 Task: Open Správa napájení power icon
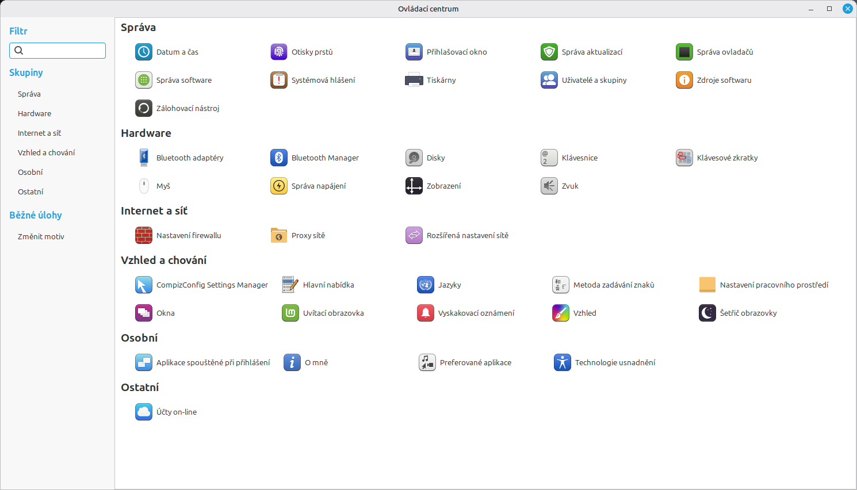pos(279,186)
